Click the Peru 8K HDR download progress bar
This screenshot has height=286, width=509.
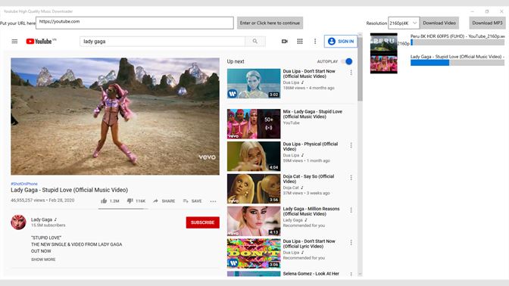(x=457, y=42)
